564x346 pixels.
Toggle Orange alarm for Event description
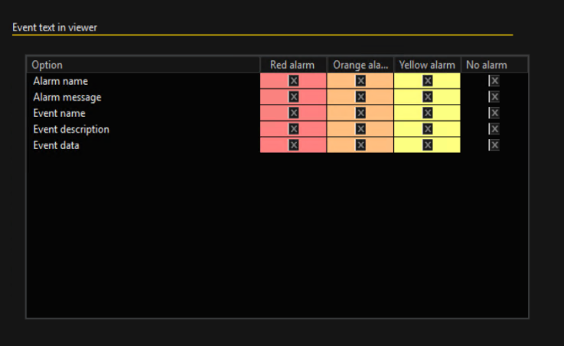click(360, 129)
